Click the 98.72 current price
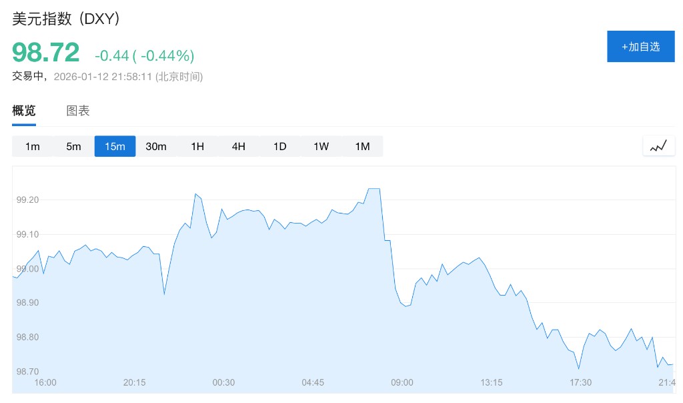 coord(46,52)
